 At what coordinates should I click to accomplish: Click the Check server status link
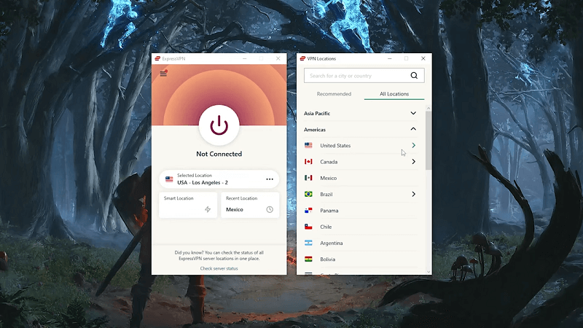click(219, 268)
